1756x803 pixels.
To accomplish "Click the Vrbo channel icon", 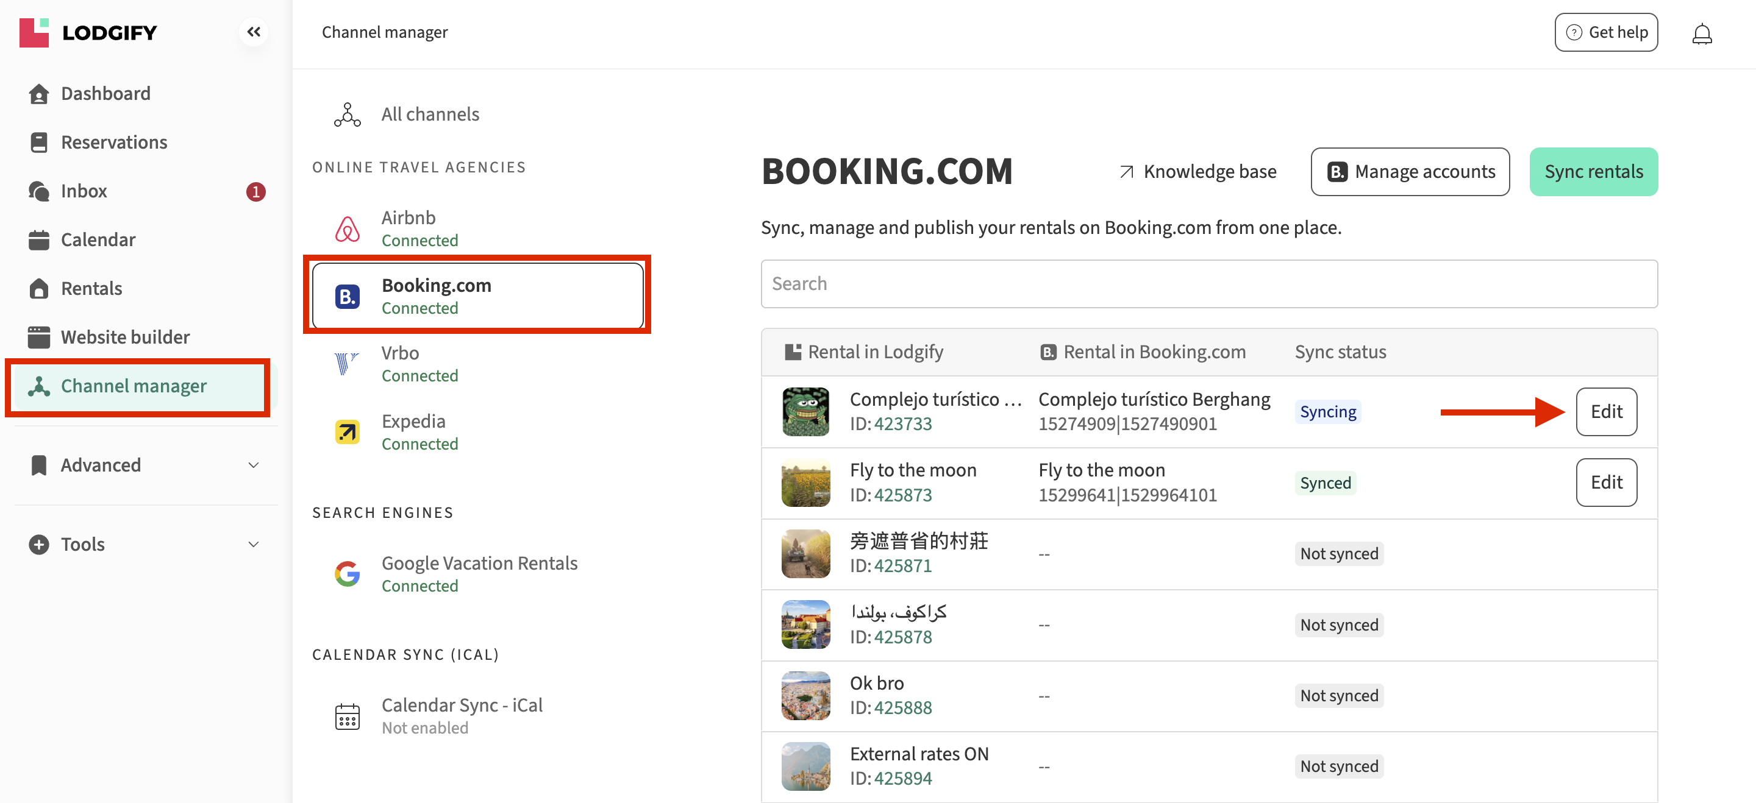I will pyautogui.click(x=347, y=364).
